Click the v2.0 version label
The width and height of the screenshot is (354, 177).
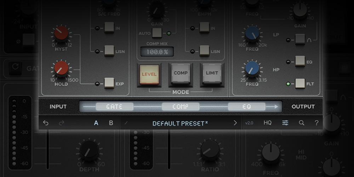click(x=249, y=123)
